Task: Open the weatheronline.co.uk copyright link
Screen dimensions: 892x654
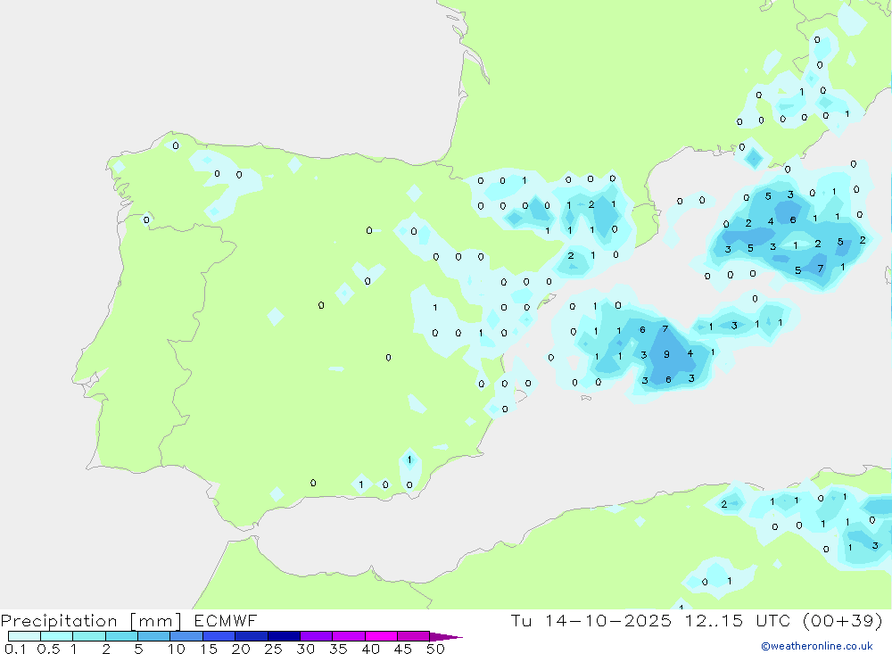Action: [x=817, y=646]
